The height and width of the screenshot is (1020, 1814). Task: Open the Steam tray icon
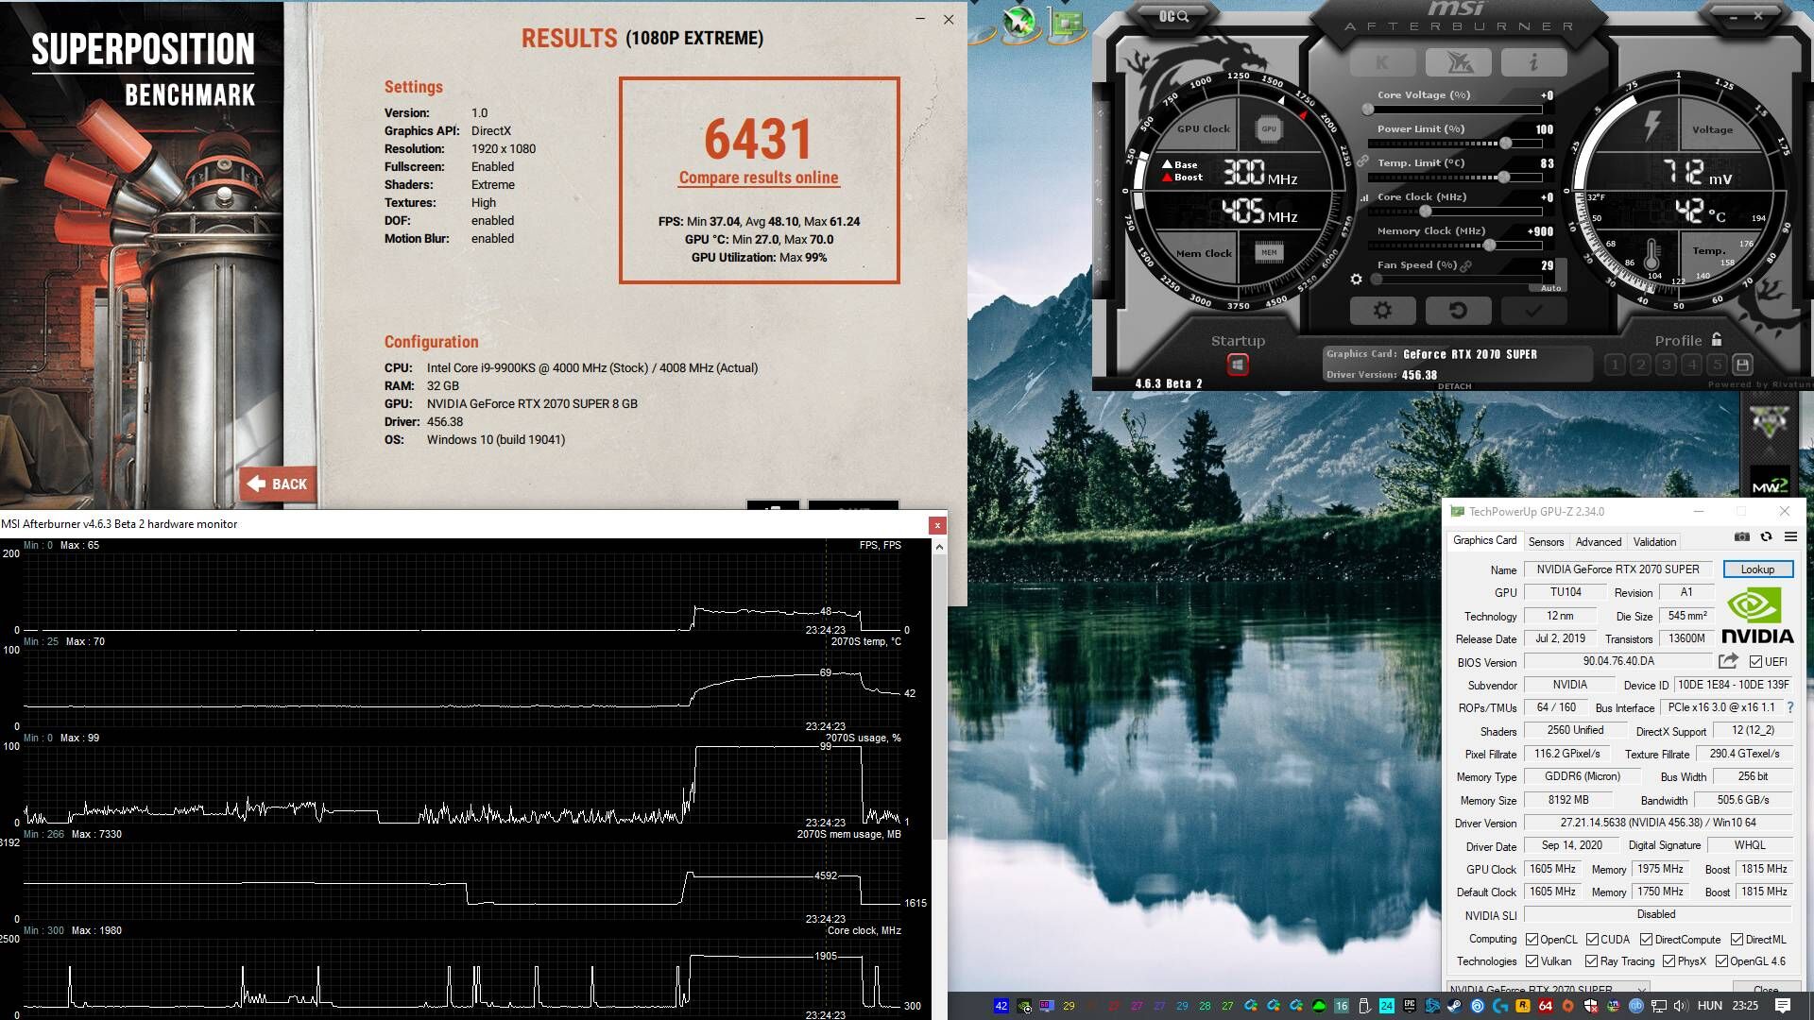coord(1454,1006)
